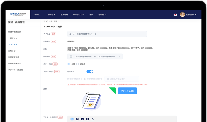The width and height of the screenshot is (207, 122).
Task: Click the タイトル input field
Action: coord(107,34)
